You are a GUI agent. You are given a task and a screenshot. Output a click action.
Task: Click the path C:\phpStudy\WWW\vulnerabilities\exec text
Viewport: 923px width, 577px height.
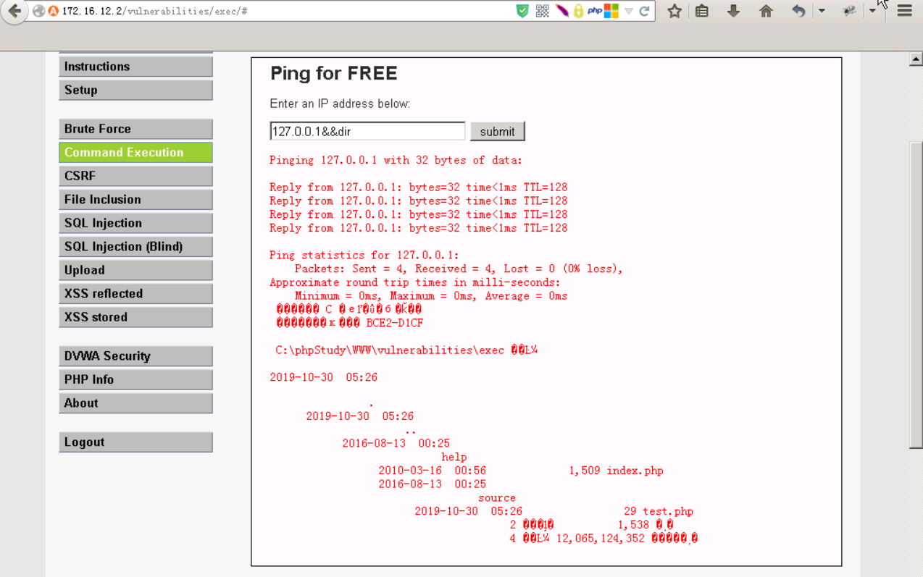(389, 350)
